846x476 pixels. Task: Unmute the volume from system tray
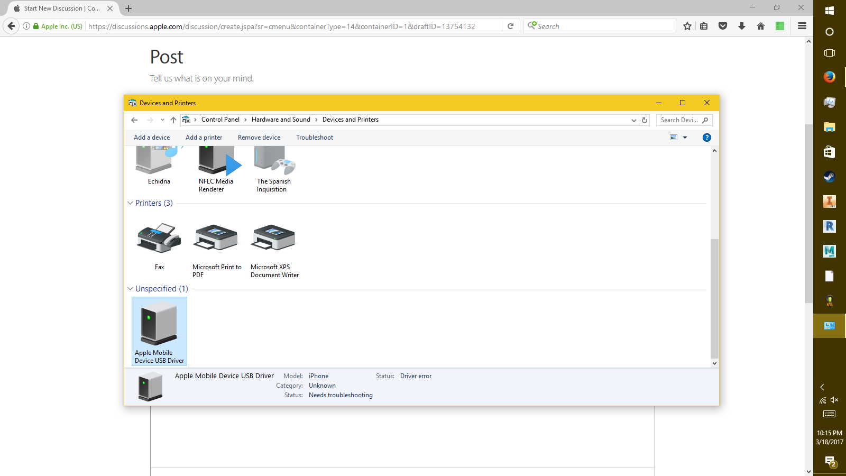click(x=834, y=400)
